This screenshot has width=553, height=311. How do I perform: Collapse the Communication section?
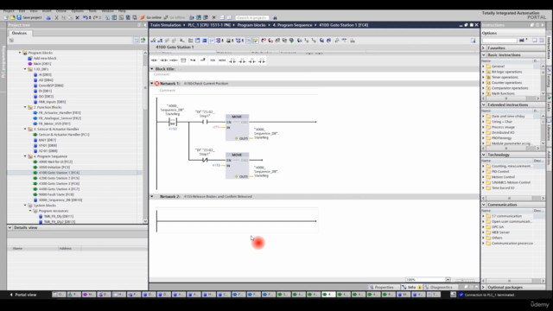[x=484, y=205]
